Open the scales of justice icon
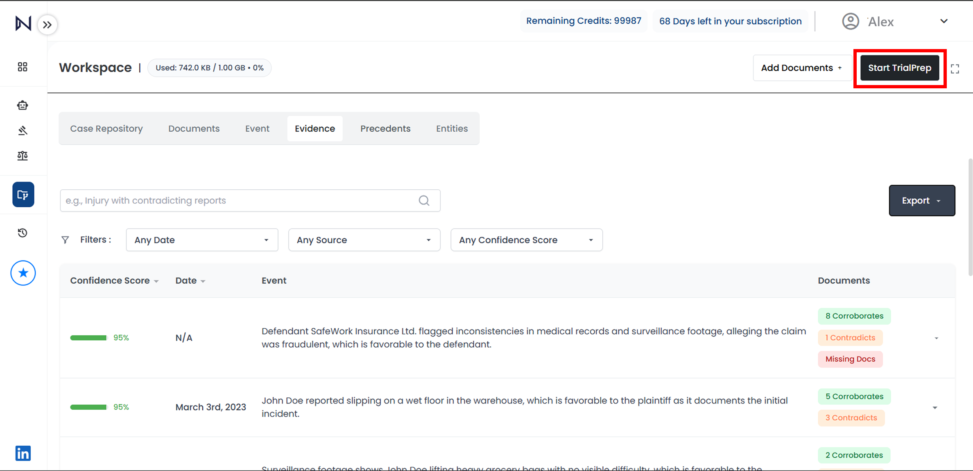 coord(23,156)
